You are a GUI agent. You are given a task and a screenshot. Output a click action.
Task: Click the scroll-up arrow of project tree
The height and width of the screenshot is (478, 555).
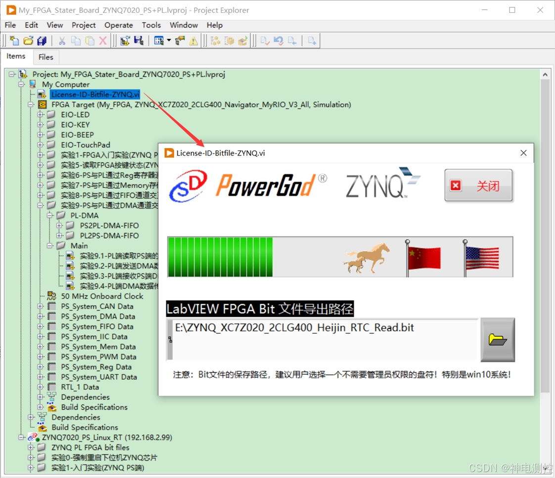point(545,75)
